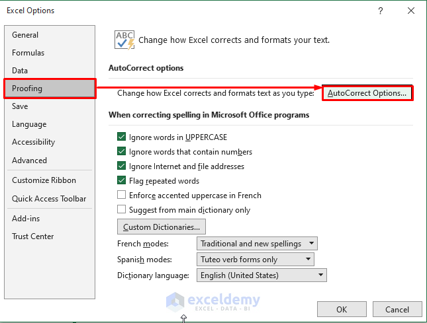Screen dimensions: 427x323
Task: Open Customize Ribbon settings
Action: (x=44, y=180)
